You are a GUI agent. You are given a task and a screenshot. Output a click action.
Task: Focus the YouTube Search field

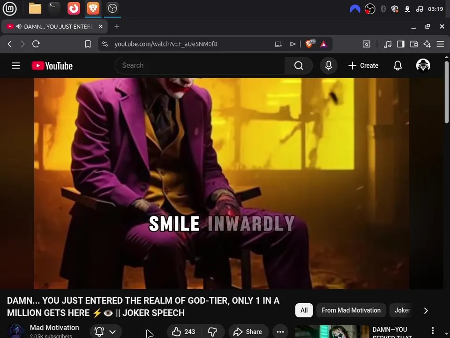(x=200, y=66)
